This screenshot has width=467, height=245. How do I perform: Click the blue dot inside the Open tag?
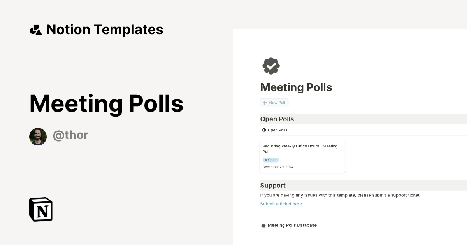266,160
